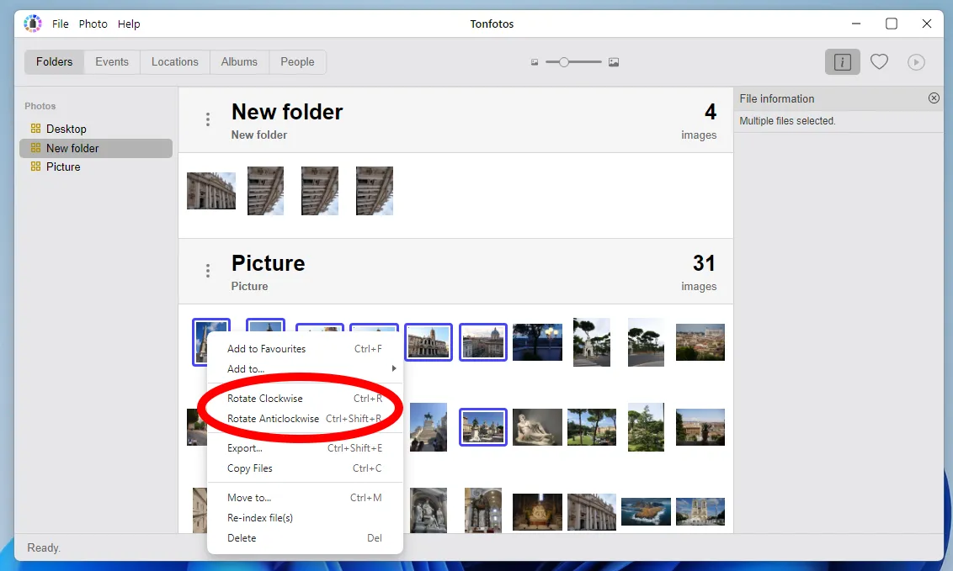
Task: Open the File information panel via the i icon
Action: pyautogui.click(x=843, y=61)
